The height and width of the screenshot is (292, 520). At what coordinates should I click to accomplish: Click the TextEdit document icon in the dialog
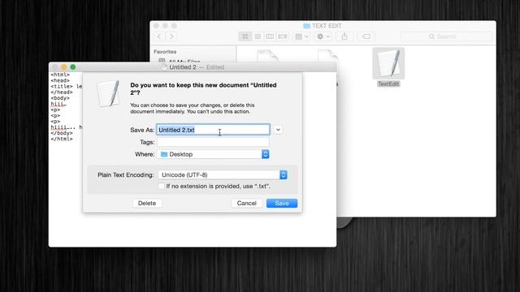[x=108, y=94]
